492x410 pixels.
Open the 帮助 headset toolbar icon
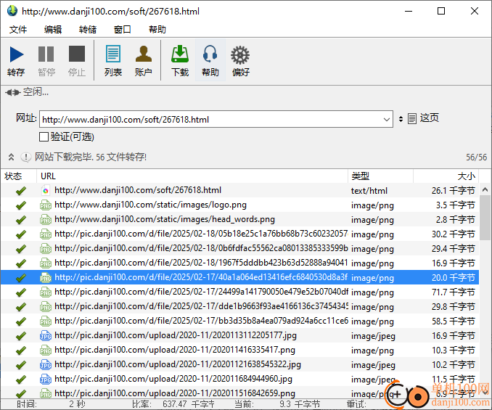(210, 54)
